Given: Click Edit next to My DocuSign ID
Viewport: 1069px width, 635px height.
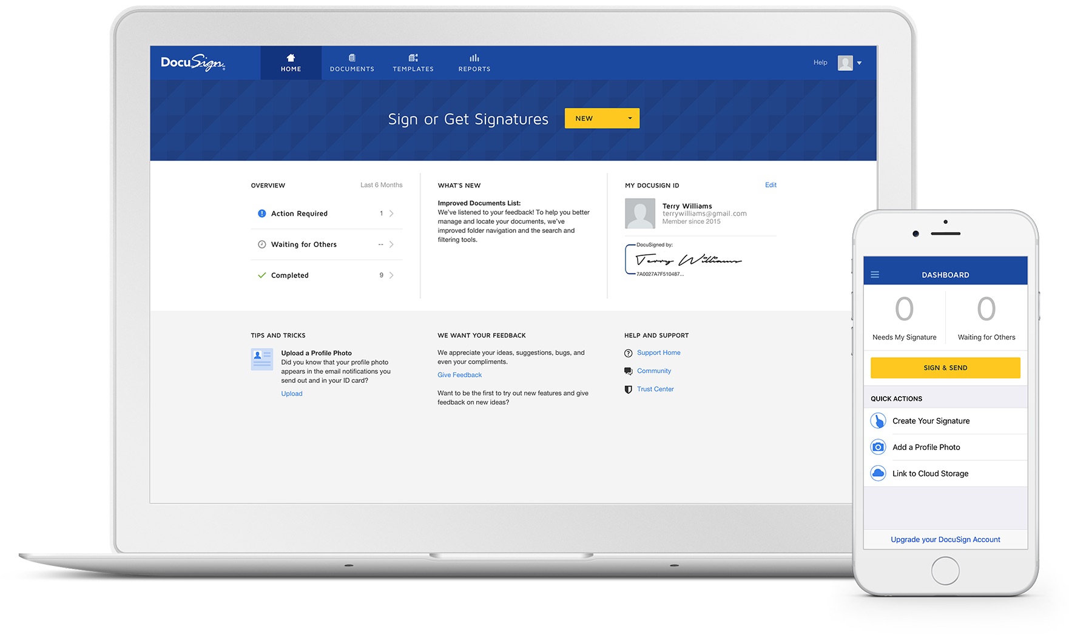Looking at the screenshot, I should 771,185.
